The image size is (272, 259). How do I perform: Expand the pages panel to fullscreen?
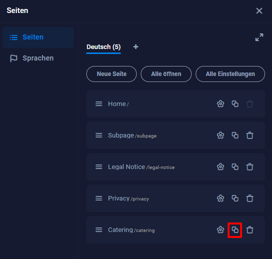259,37
